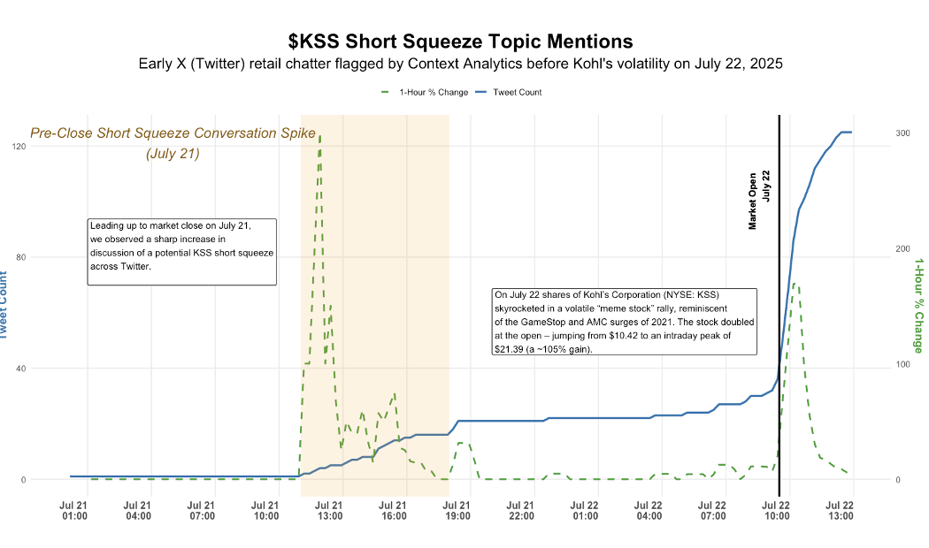
Task: Select the "Jul 21 13:00" x-axis label
Action: point(329,510)
